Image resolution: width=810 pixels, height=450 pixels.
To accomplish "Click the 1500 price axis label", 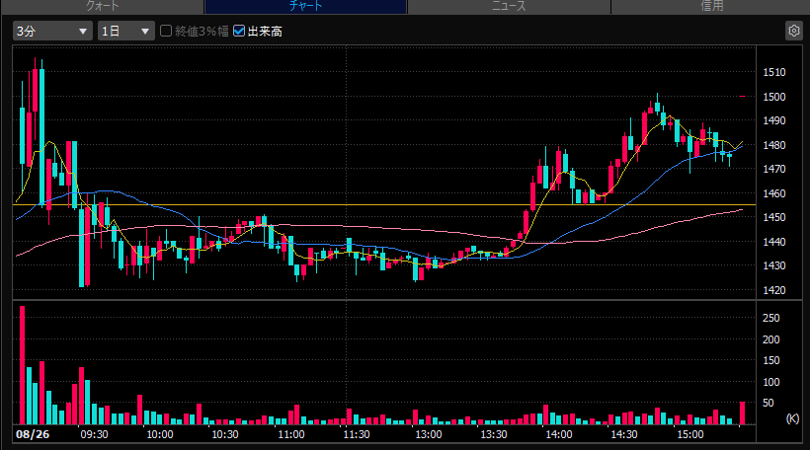I will coord(773,97).
